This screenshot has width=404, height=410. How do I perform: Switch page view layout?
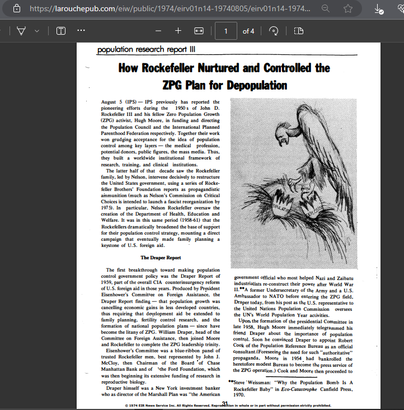[x=298, y=31]
